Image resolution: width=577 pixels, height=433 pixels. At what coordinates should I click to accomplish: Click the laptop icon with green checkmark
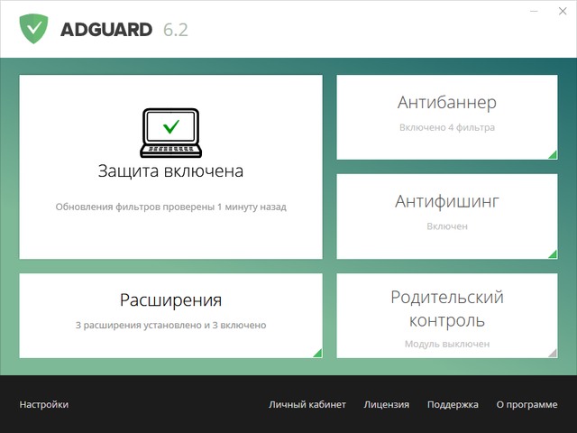(x=170, y=133)
